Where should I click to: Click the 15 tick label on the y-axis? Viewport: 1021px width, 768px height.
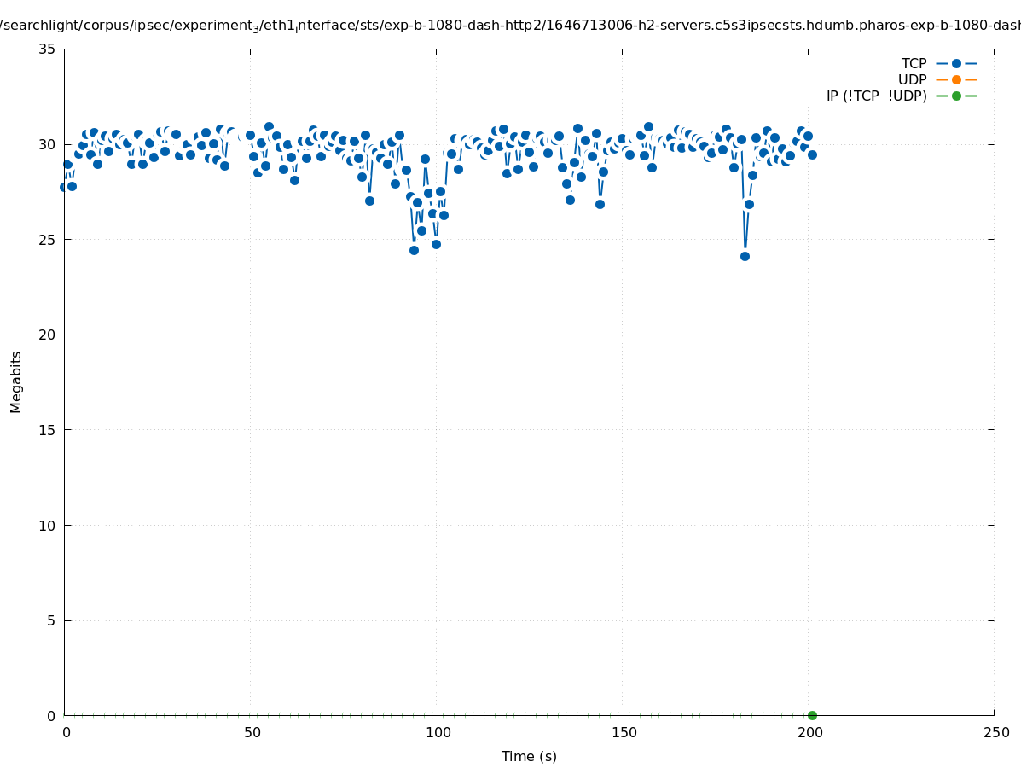coord(47,430)
